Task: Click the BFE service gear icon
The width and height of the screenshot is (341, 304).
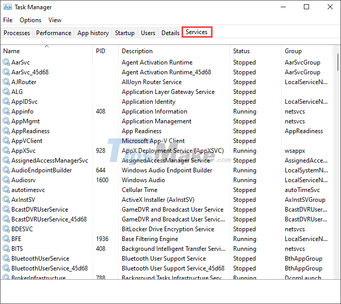Action: tap(6, 238)
